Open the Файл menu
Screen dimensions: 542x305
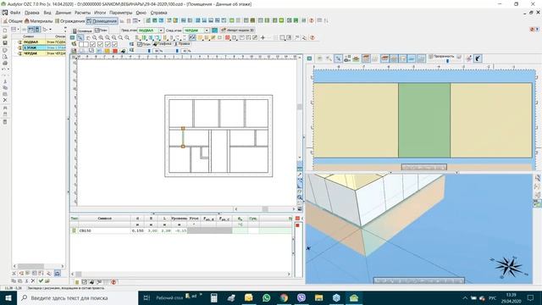pos(15,13)
